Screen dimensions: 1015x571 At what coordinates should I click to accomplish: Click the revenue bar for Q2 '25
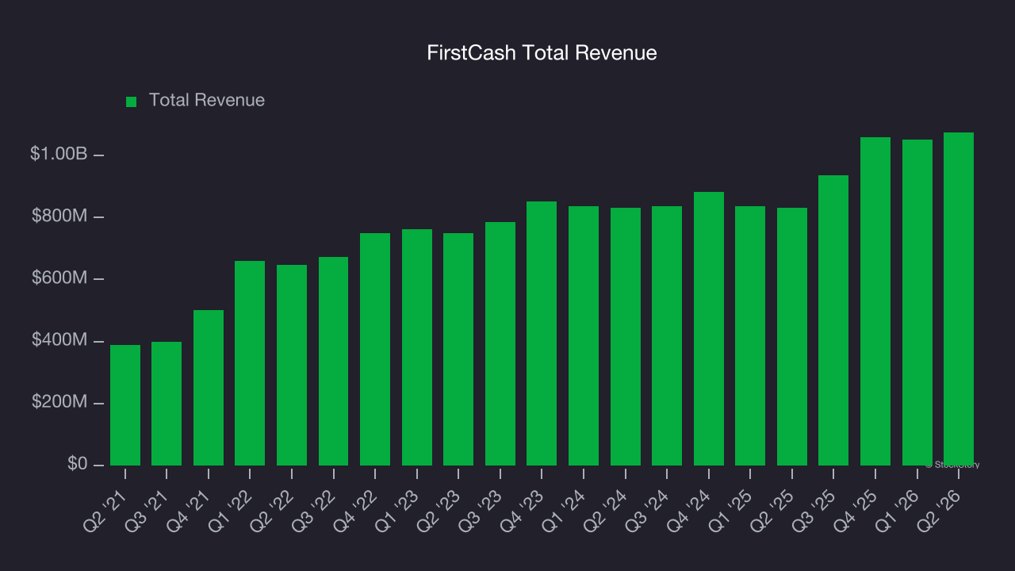792,337
